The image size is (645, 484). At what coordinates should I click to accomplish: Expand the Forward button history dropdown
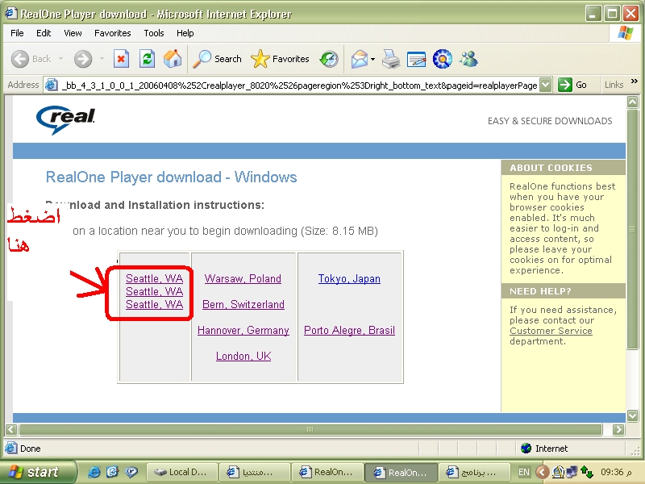[x=102, y=59]
